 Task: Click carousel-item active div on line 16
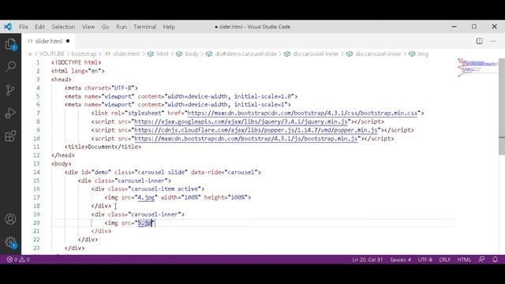coord(148,189)
